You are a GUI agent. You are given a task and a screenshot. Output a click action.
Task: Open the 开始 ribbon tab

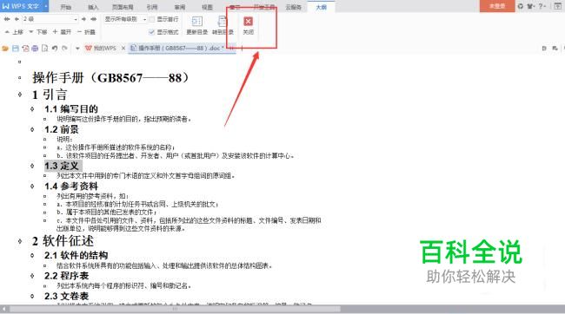click(x=65, y=7)
